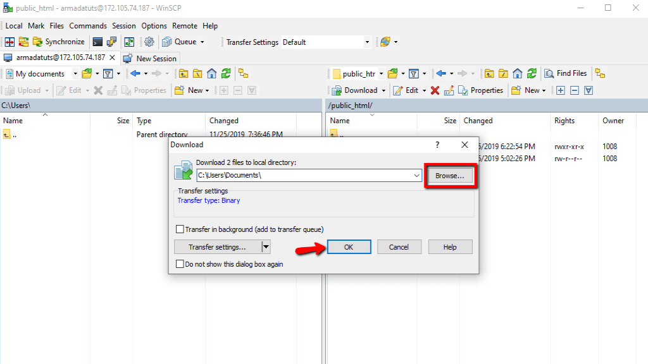
Task: Expand the remote Edit dropdown arrow
Action: 424,91
